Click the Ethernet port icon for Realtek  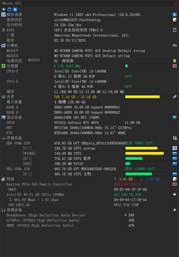174,184
